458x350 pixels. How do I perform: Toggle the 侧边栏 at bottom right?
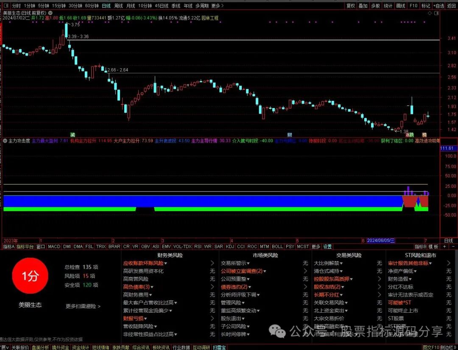(x=448, y=347)
